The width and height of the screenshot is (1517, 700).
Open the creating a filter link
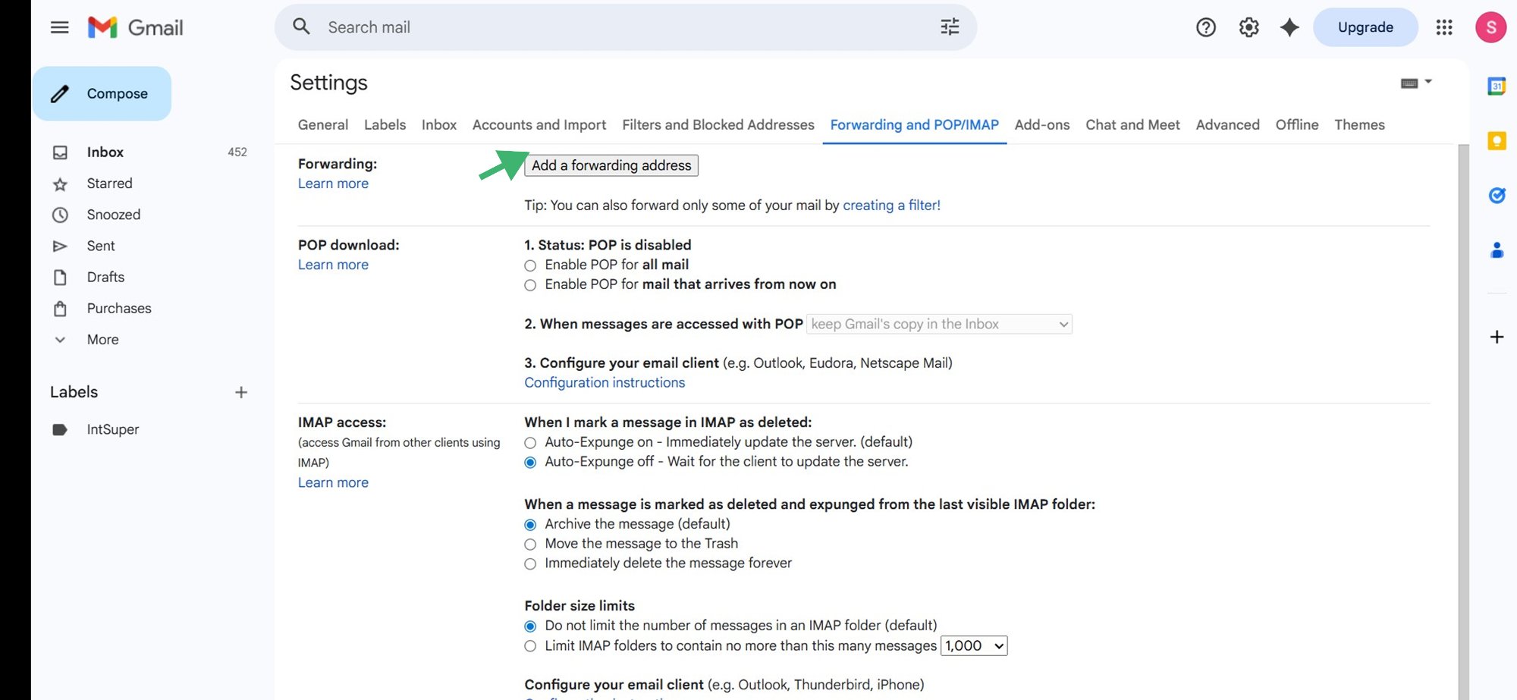891,205
